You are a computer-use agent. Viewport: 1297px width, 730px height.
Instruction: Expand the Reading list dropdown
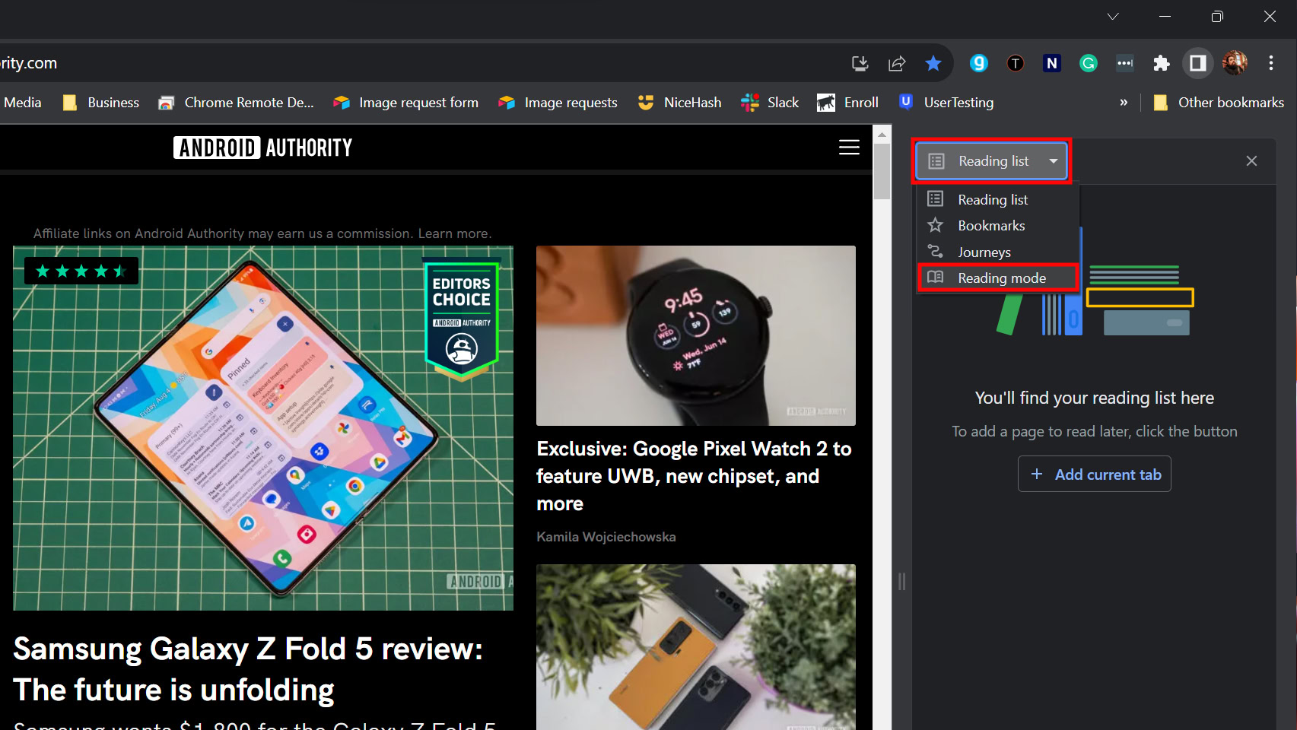[x=992, y=161]
